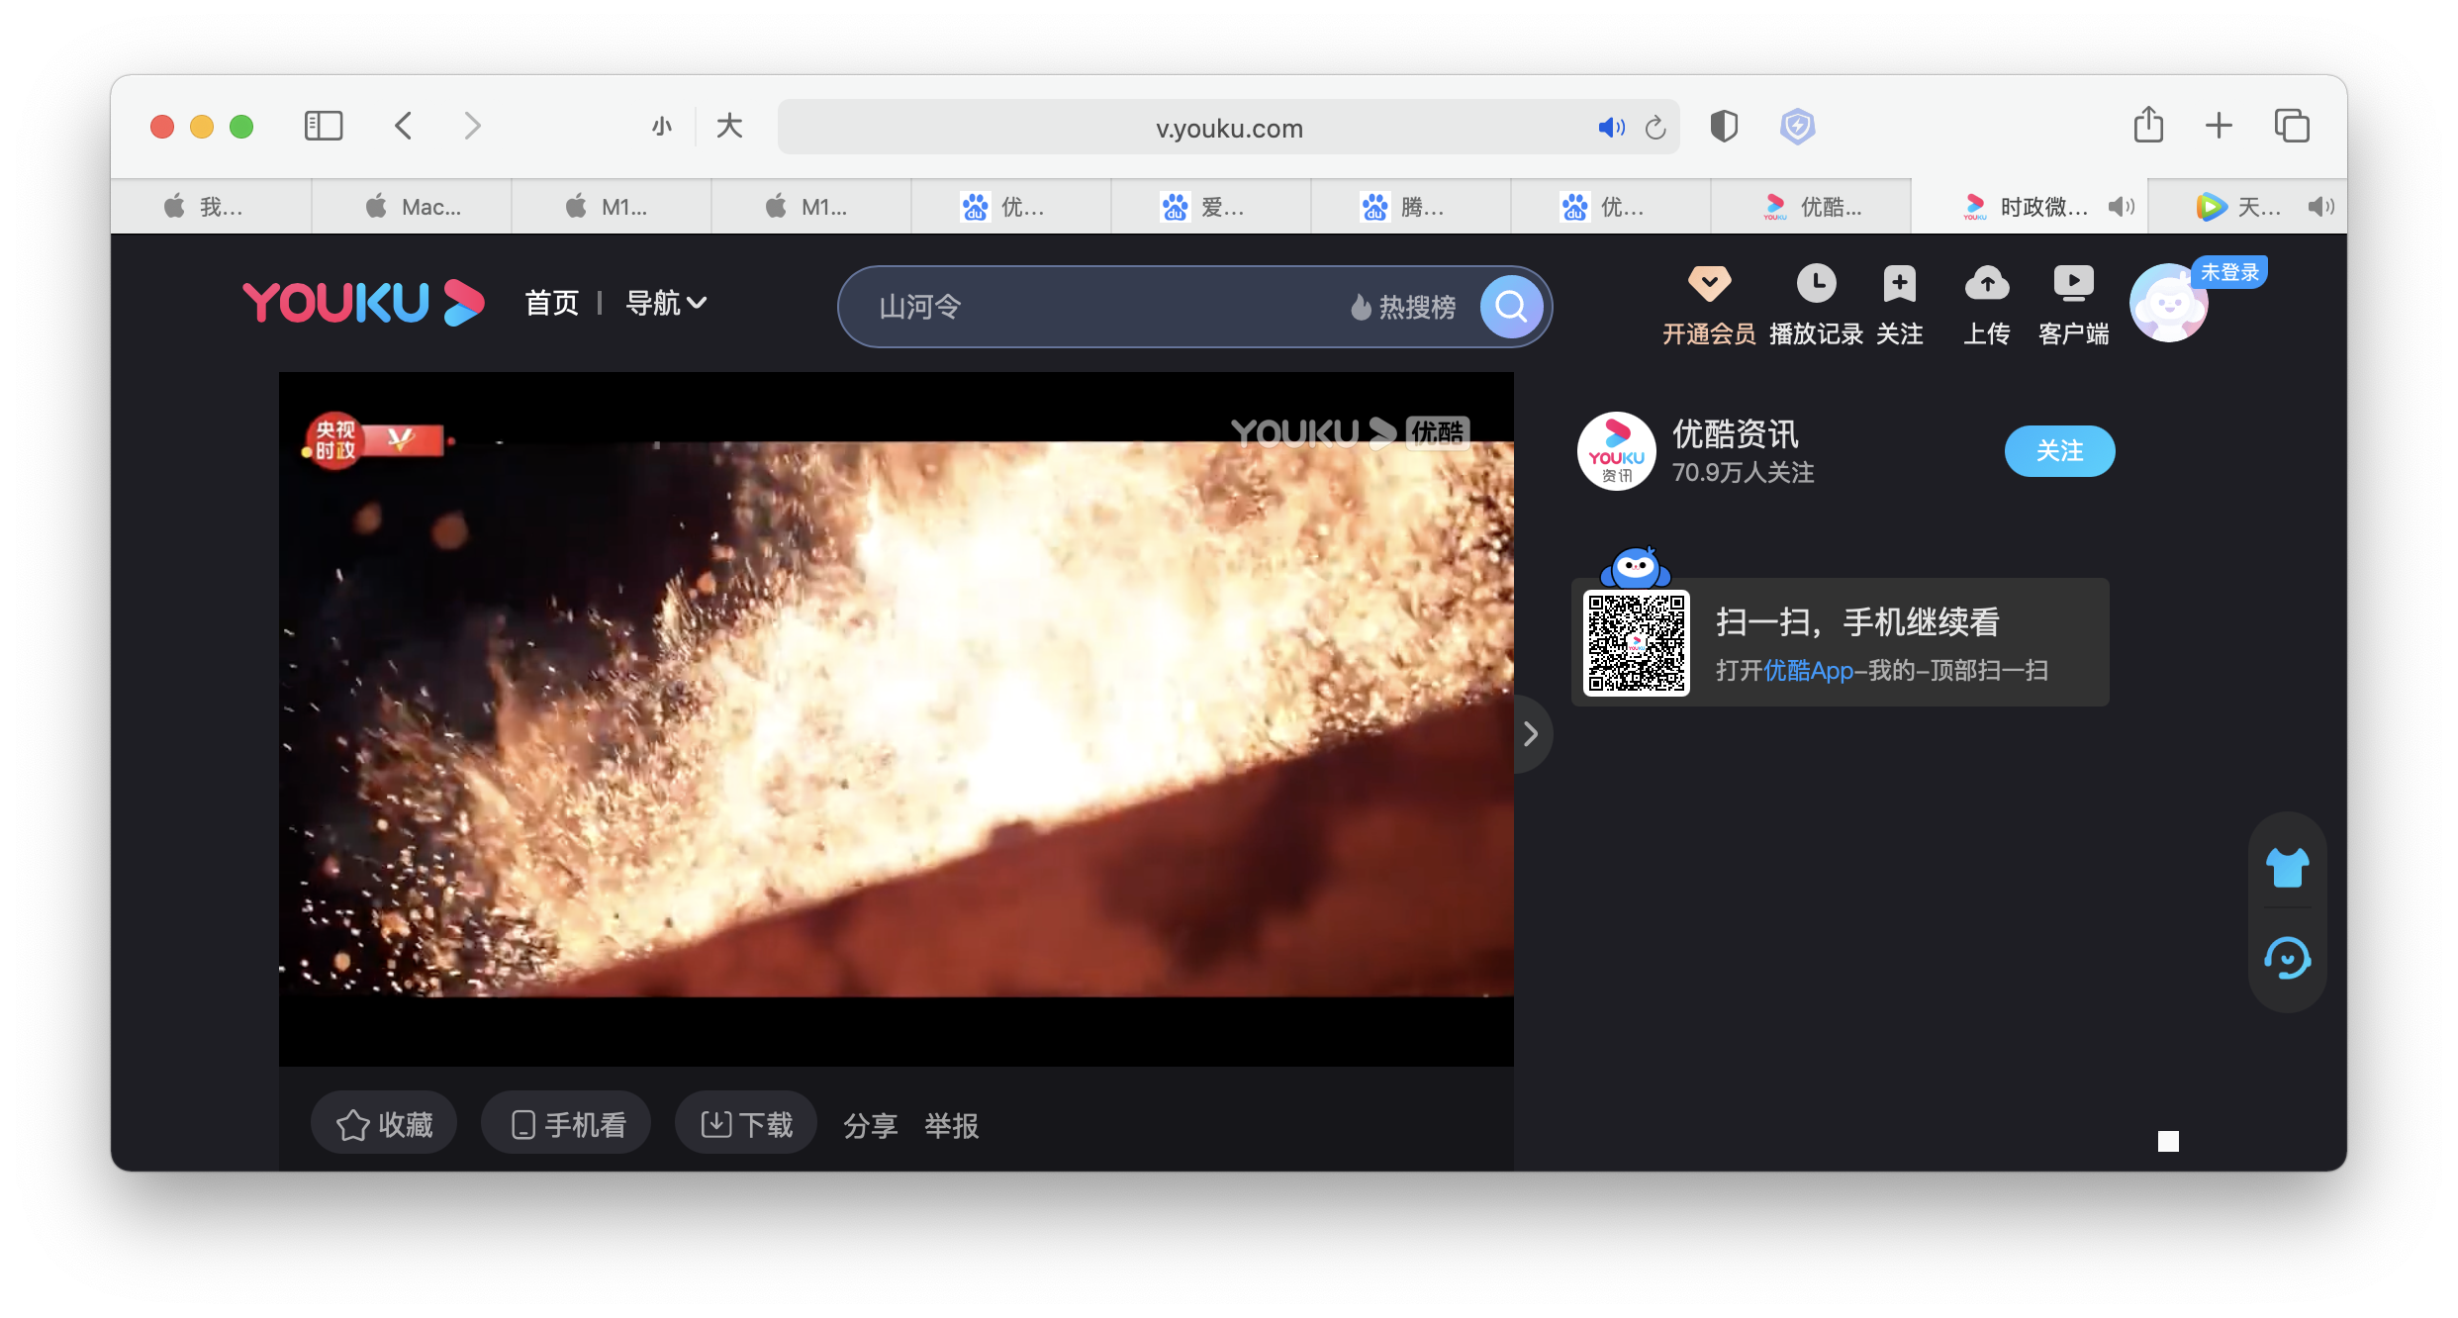This screenshot has width=2458, height=1318.
Task: Click the blue T-shirt skin icon
Action: click(x=2287, y=868)
